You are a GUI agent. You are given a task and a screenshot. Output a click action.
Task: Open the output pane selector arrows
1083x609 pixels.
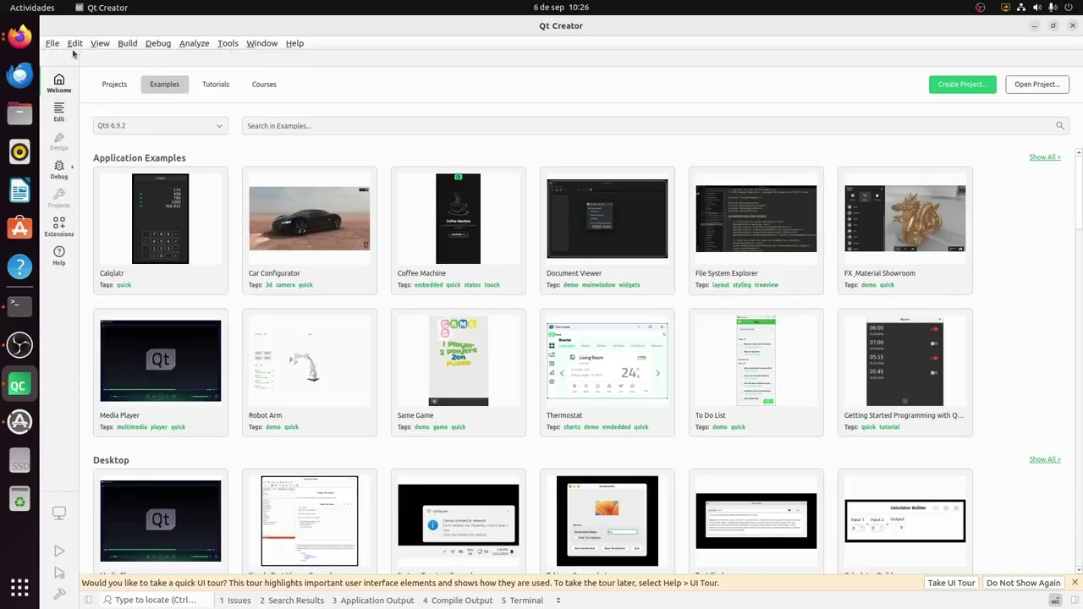(558, 601)
